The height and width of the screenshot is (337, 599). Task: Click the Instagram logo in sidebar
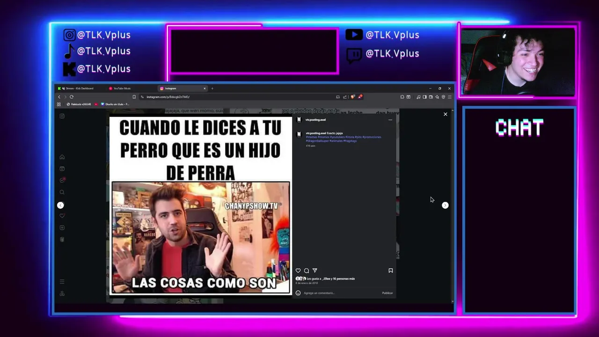tap(62, 116)
